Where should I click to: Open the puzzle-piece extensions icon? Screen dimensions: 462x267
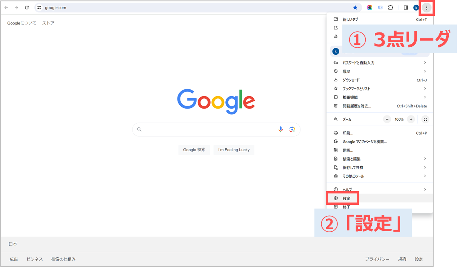391,8
